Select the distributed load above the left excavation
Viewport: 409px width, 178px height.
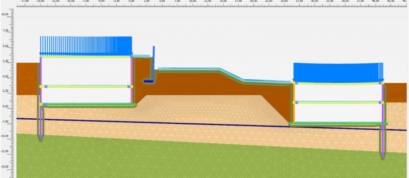(86, 46)
